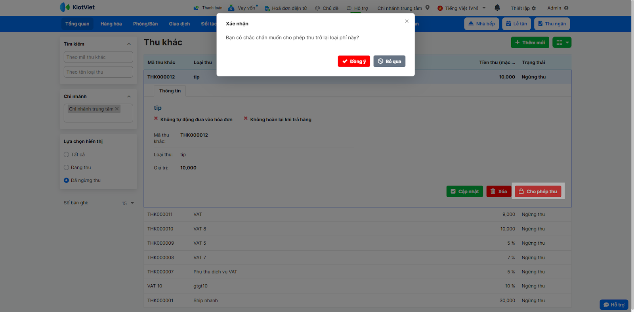Open Lễ tân reception screen

516,24
